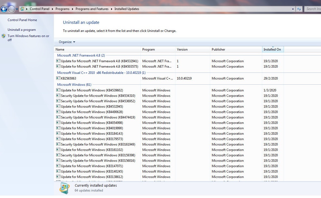Click icon of update KB3147071
The width and height of the screenshot is (321, 198).
click(x=58, y=166)
